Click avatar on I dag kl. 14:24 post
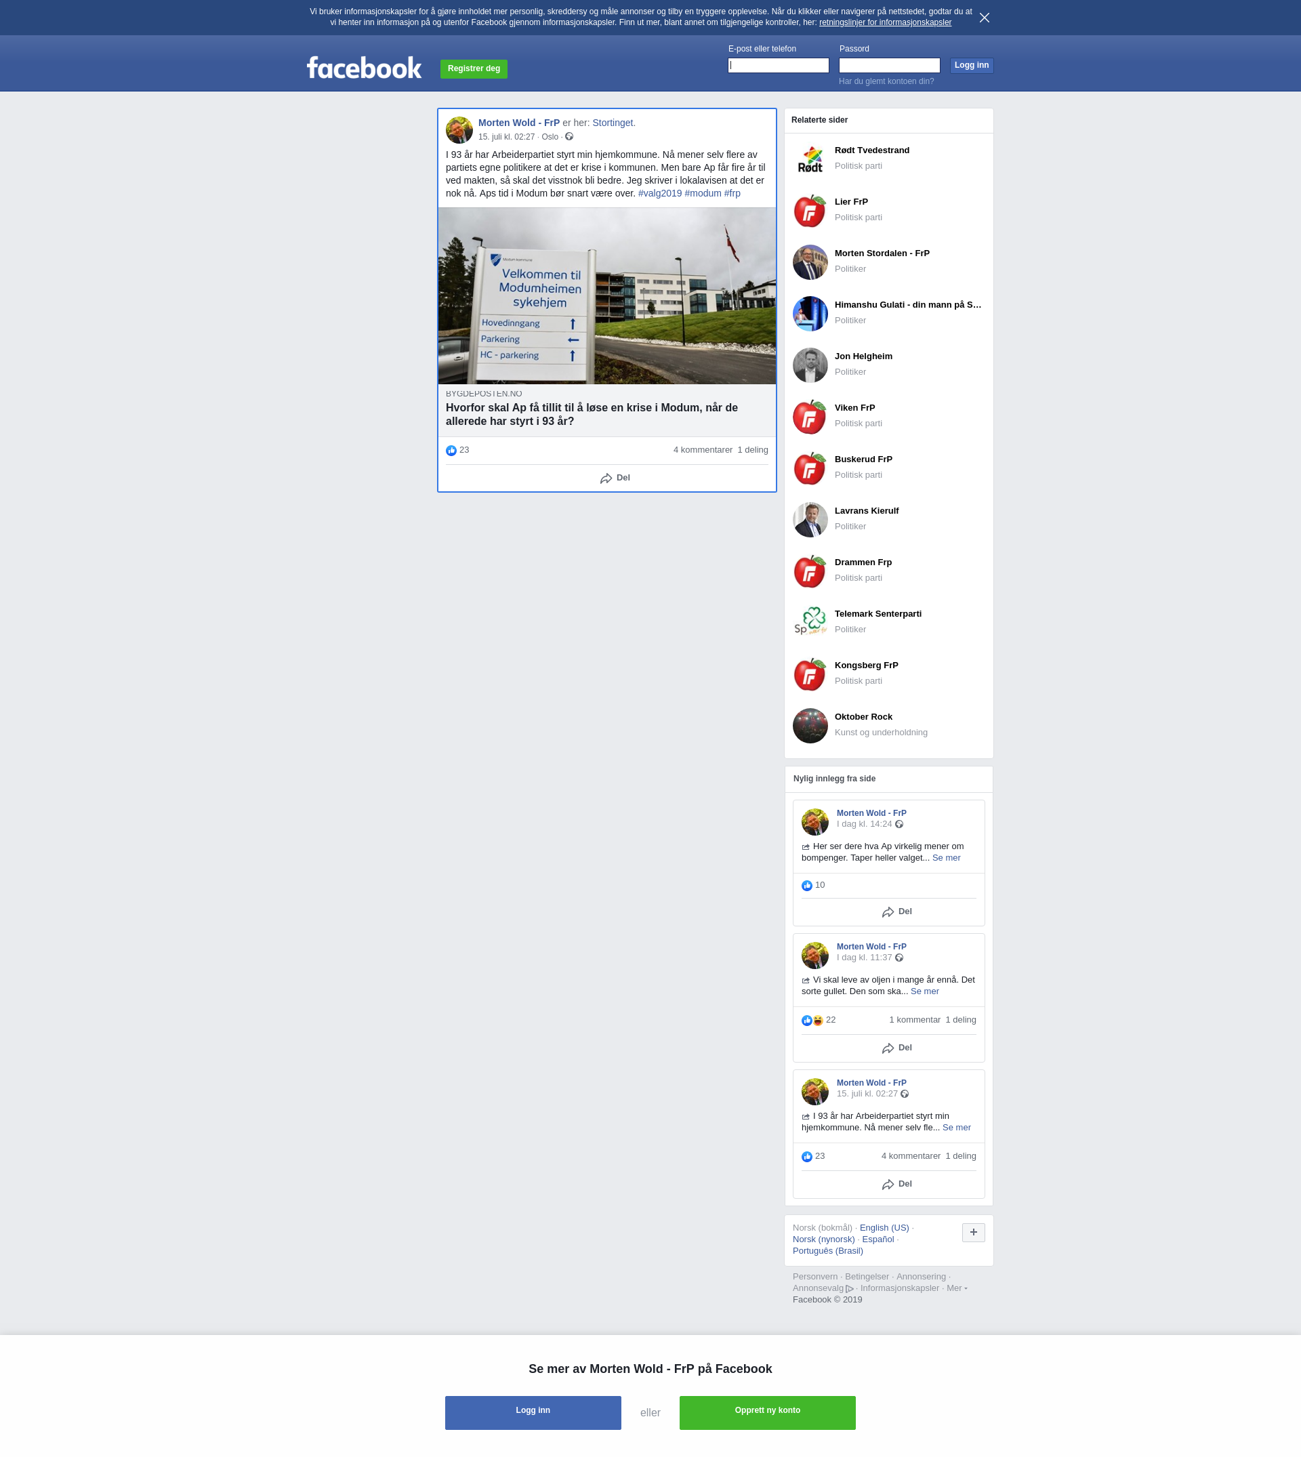 point(814,822)
